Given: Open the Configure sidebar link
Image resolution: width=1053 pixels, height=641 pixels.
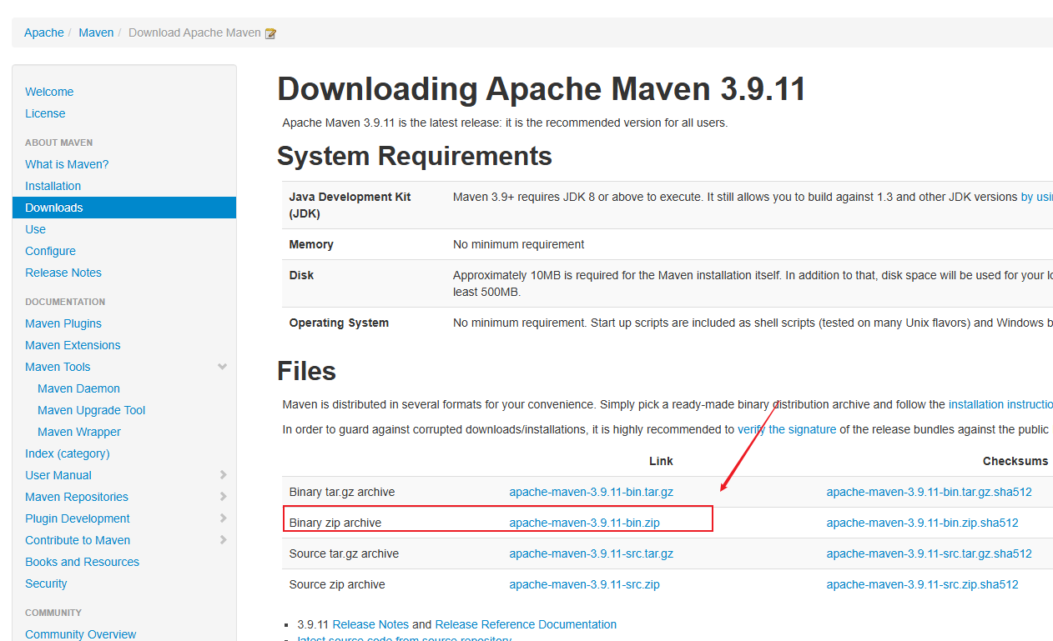Looking at the screenshot, I should (x=50, y=251).
